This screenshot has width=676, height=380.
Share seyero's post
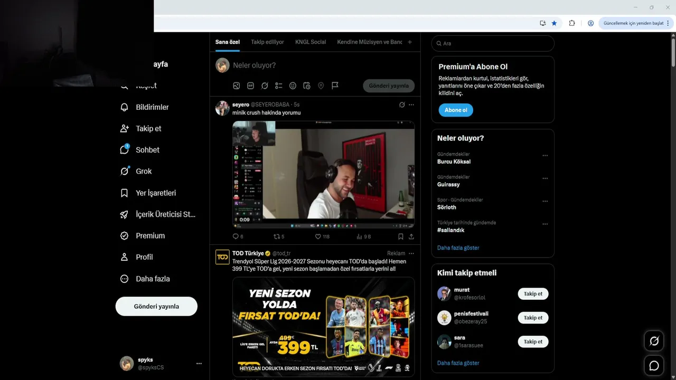click(411, 236)
